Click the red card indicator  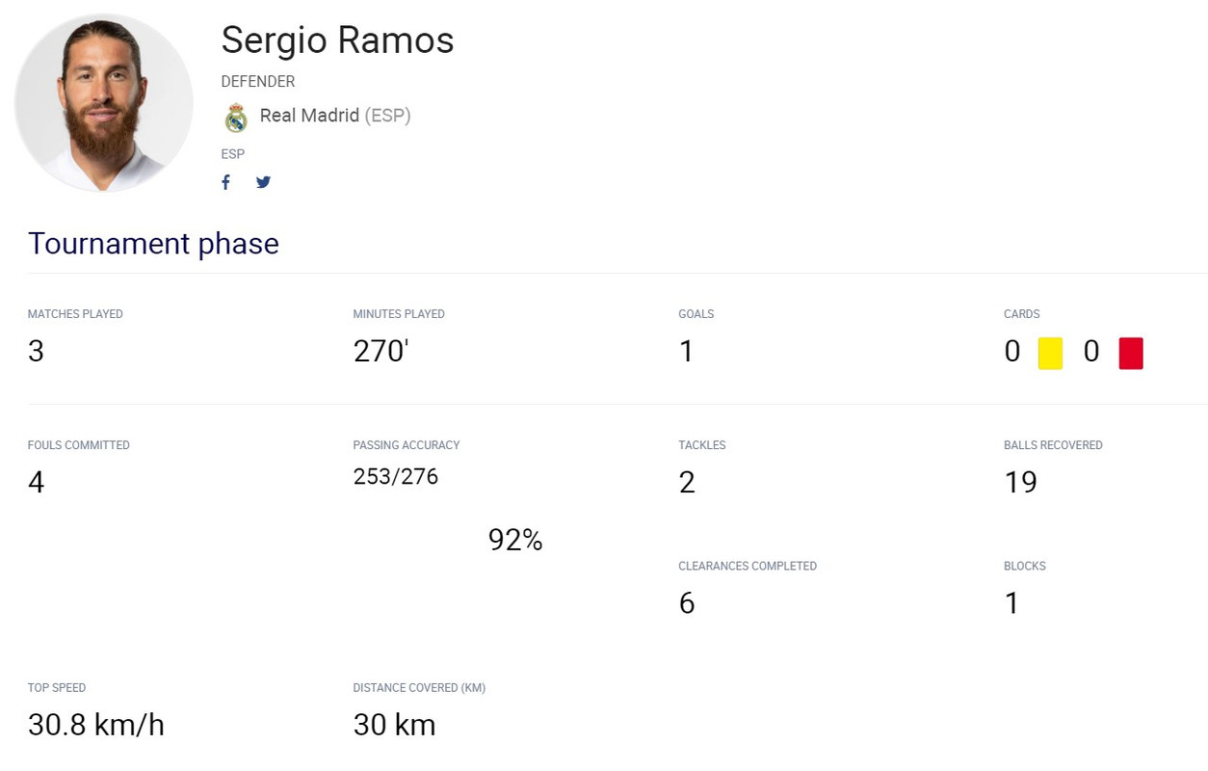click(1131, 353)
